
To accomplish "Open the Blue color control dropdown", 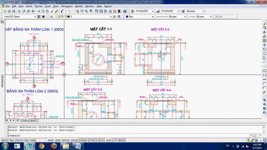I will pyautogui.click(x=152, y=17).
